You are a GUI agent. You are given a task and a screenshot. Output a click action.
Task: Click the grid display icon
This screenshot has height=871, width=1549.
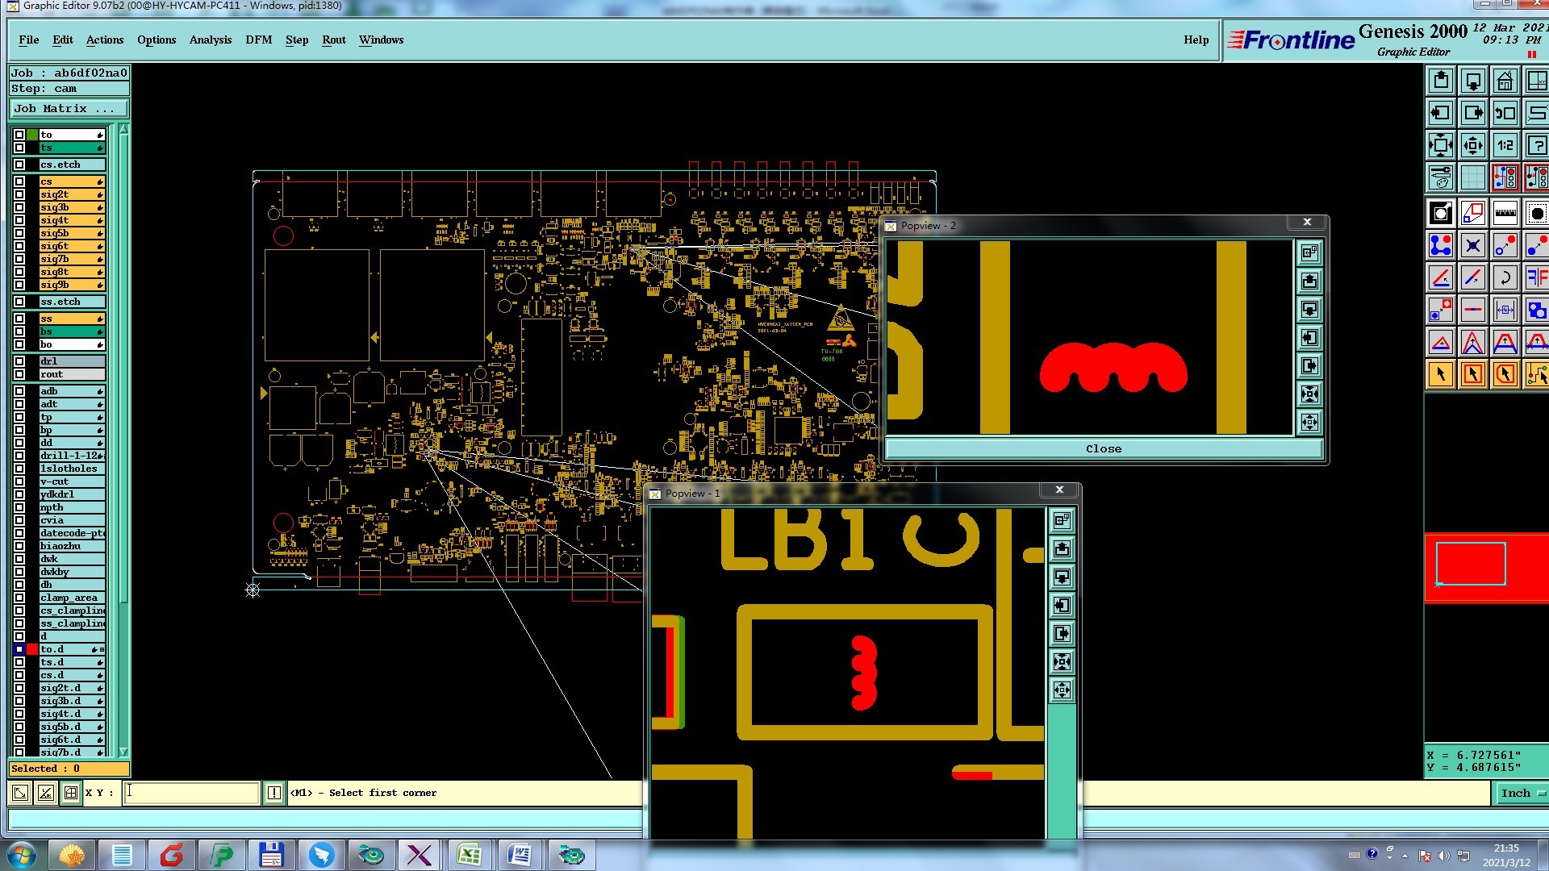tap(1472, 177)
